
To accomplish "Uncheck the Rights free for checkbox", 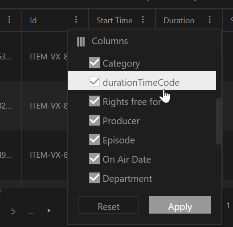I will click(x=94, y=101).
